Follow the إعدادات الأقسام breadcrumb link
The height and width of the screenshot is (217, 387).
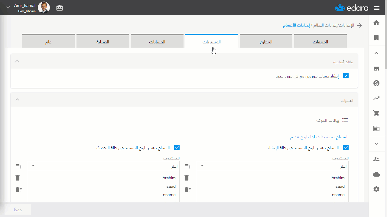click(x=296, y=25)
